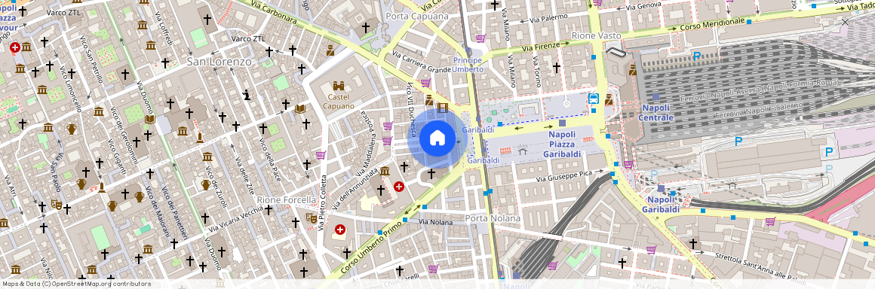Select the church cross on Via Torino
Viewport: 875px width, 289px height.
(556, 68)
